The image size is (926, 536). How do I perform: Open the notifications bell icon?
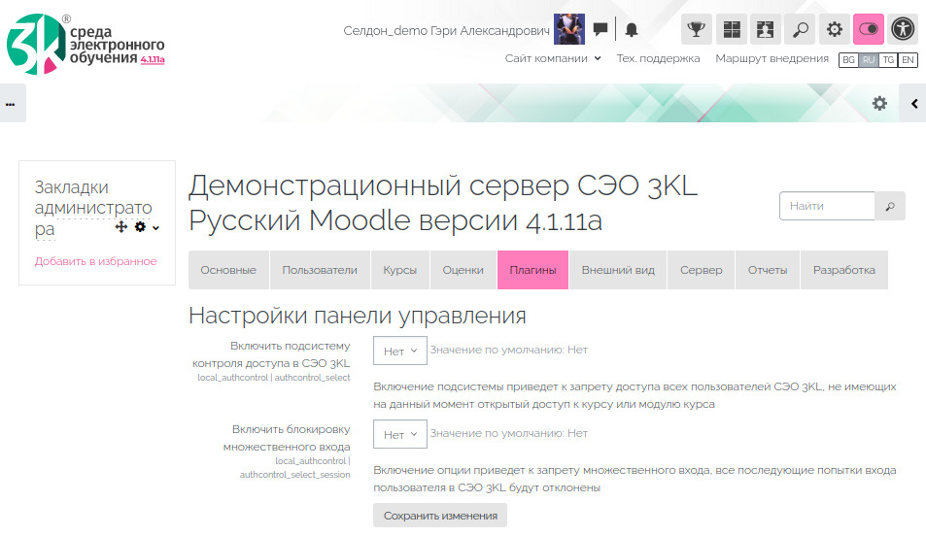632,29
